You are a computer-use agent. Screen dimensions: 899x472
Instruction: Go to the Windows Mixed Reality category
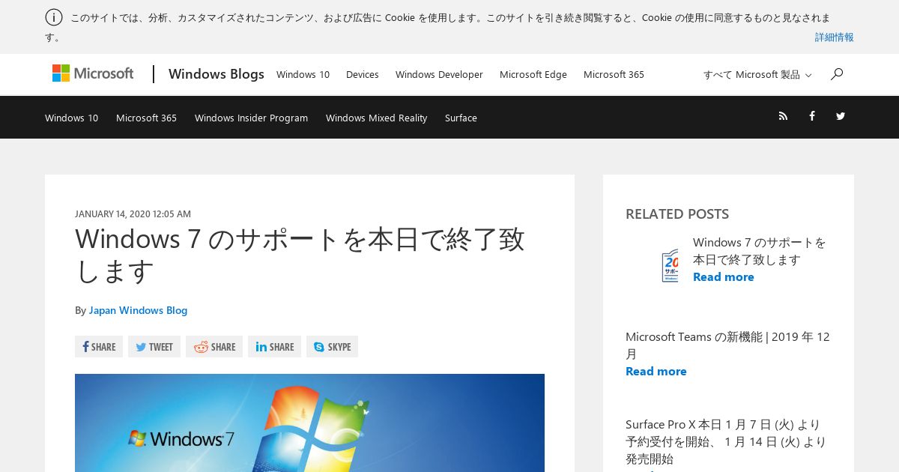376,118
